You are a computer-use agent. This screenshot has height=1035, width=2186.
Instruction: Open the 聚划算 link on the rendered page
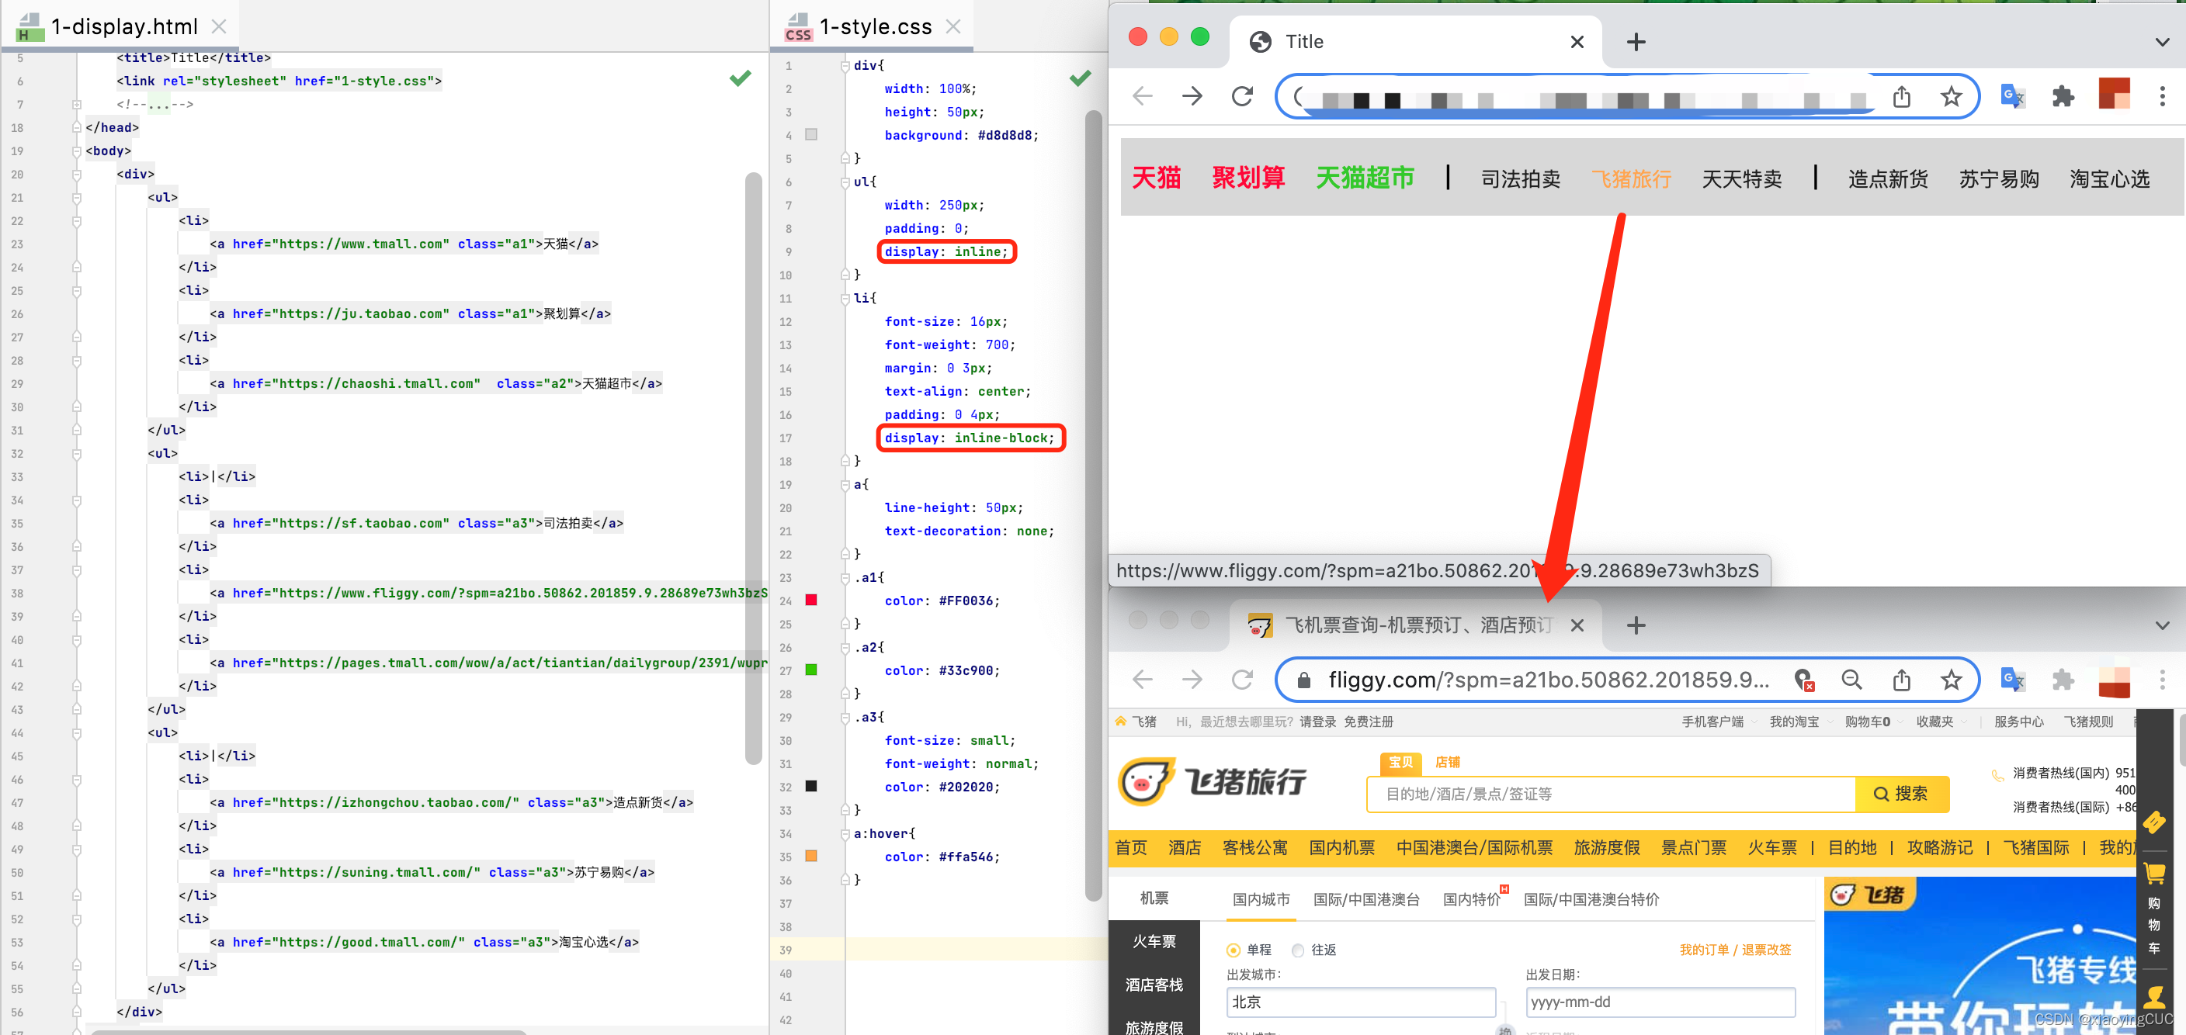[1247, 178]
